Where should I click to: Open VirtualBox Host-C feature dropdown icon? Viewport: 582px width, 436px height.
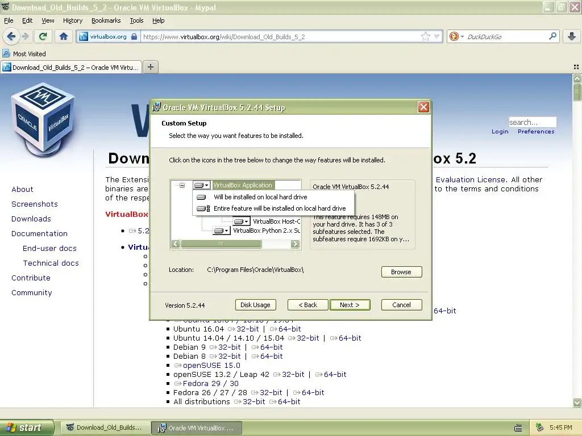coord(241,221)
